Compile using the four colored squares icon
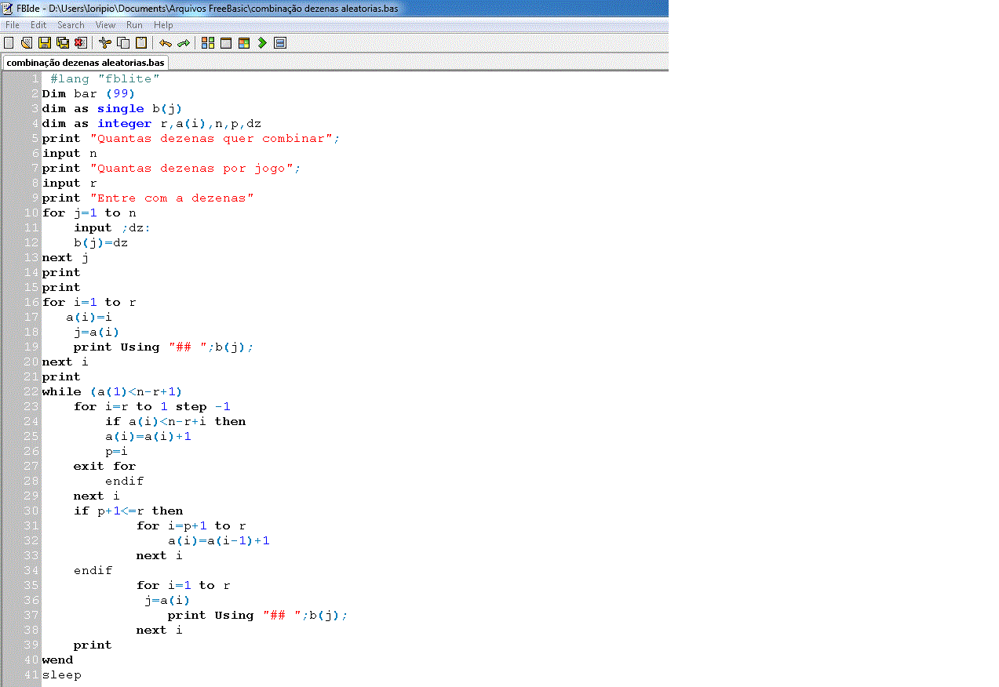 [208, 43]
